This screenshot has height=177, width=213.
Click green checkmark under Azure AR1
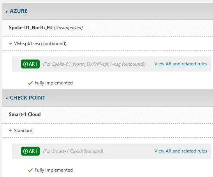pos(30,83)
